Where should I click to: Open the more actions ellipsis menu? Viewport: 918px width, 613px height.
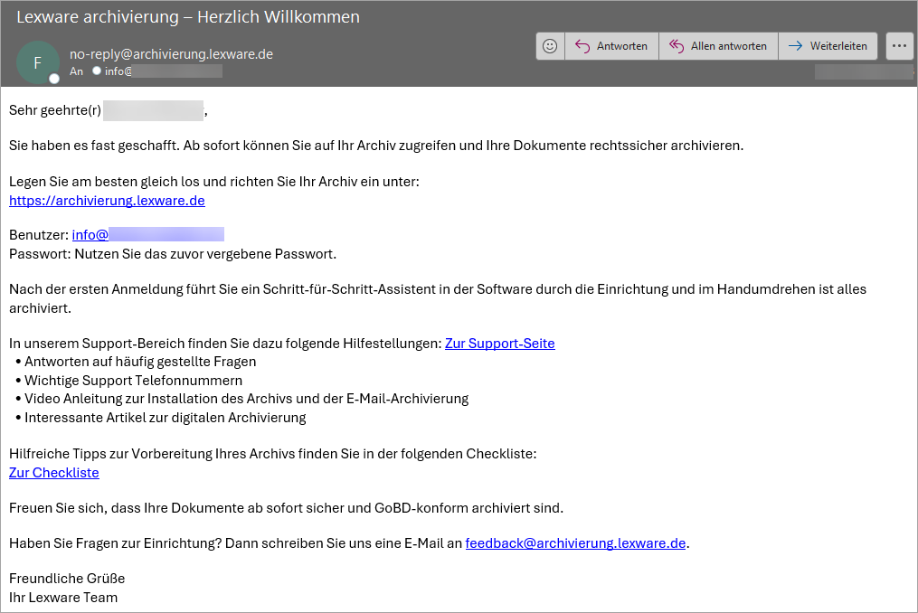[x=899, y=46]
